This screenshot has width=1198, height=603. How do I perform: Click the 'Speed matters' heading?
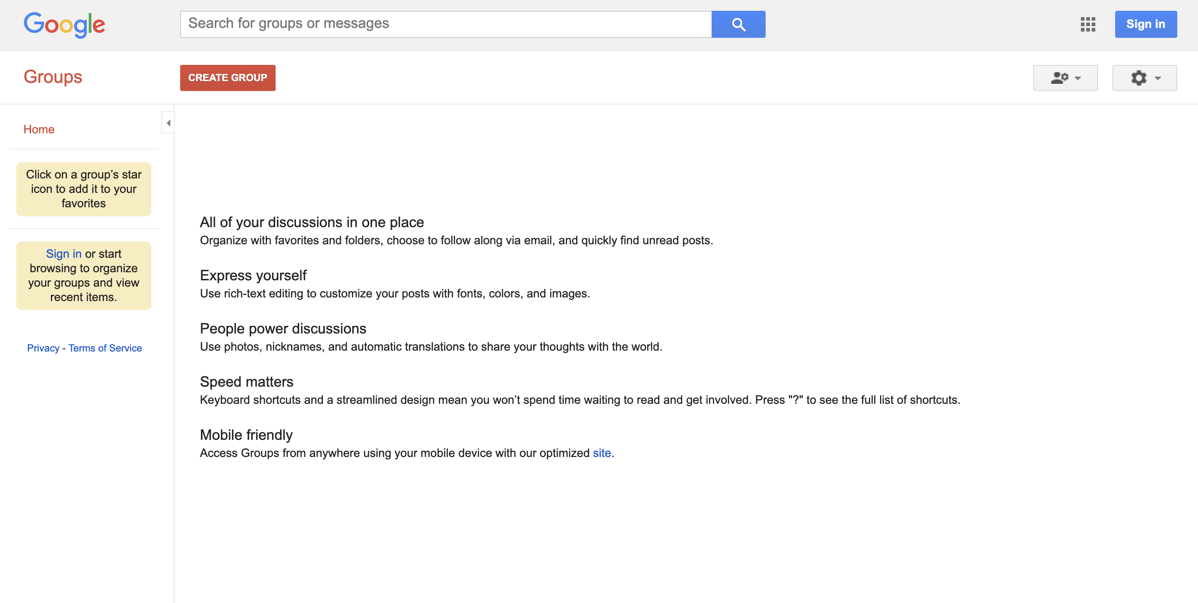coord(246,382)
